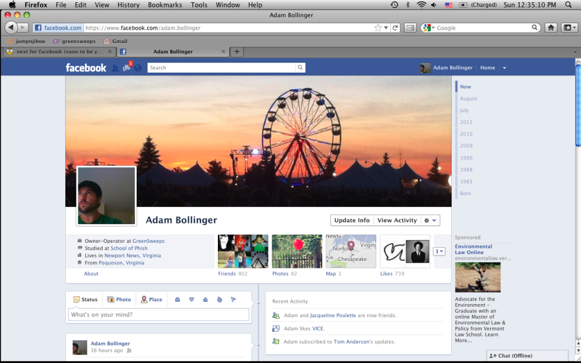
Task: Add a health life event apple icon
Action: 220,299
